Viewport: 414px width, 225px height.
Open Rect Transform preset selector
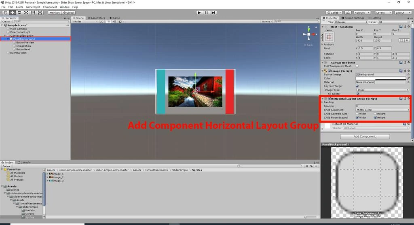click(x=405, y=27)
